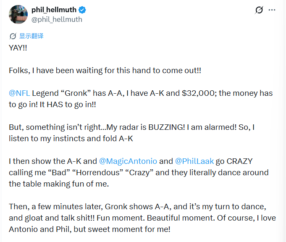Click "the table making fun of me." line
286x242 pixels.
coord(54,184)
